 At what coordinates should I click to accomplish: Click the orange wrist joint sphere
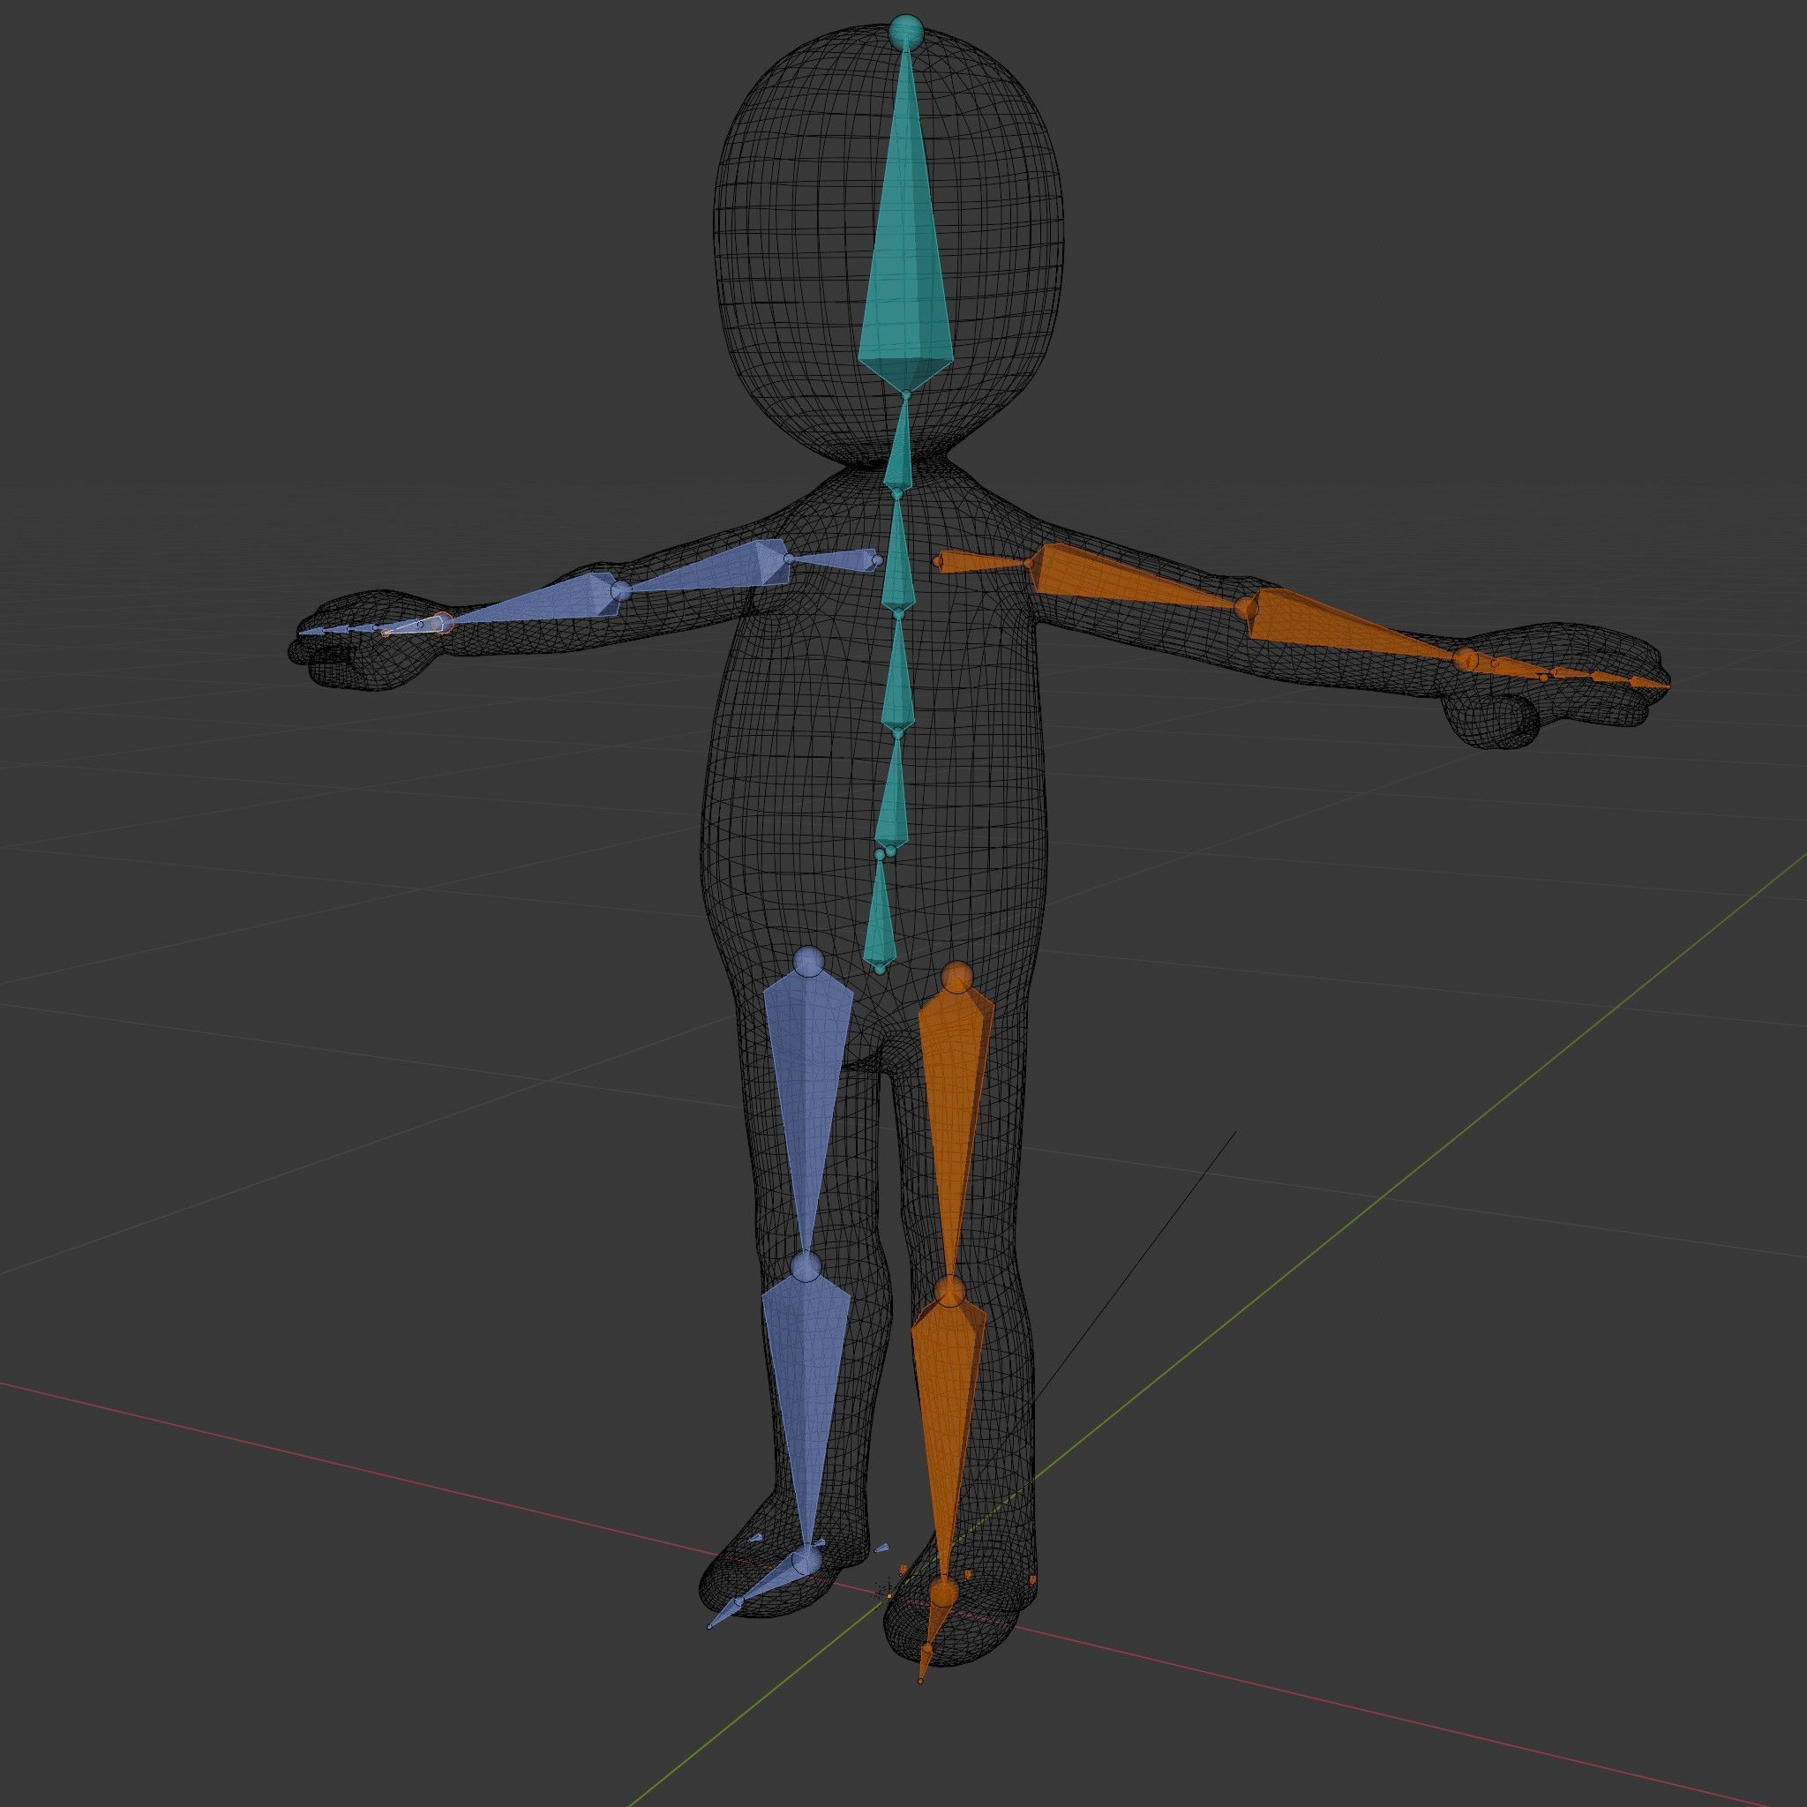tap(1466, 659)
